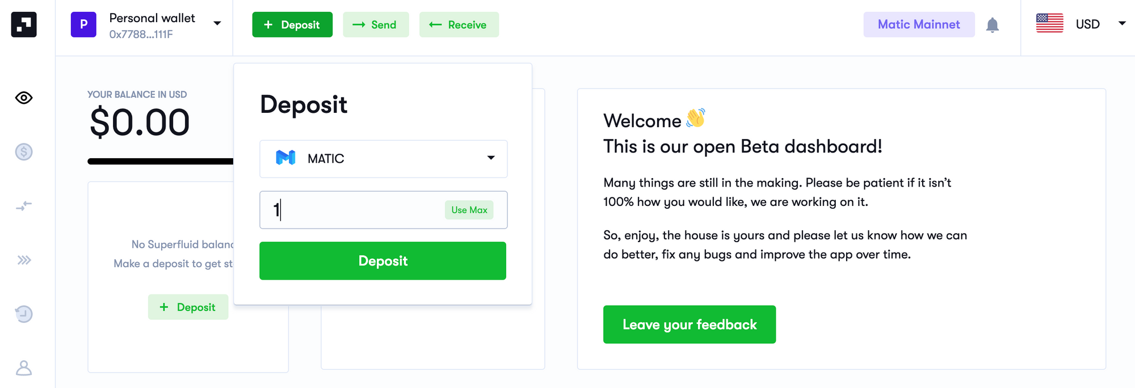The image size is (1135, 388).
Task: Switch network via Matic Mainnet label
Action: pos(919,24)
